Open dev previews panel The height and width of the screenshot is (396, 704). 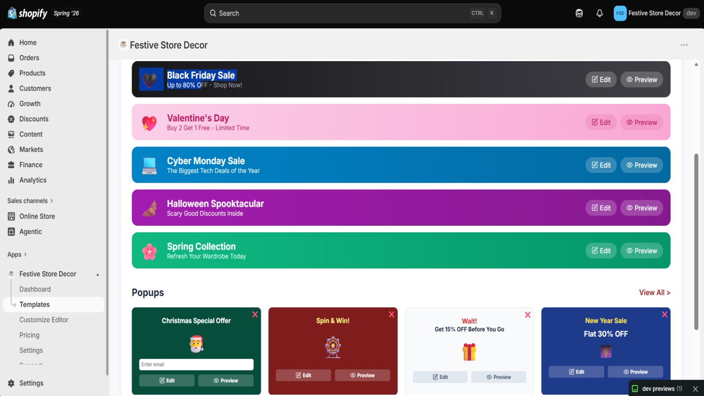(x=657, y=389)
